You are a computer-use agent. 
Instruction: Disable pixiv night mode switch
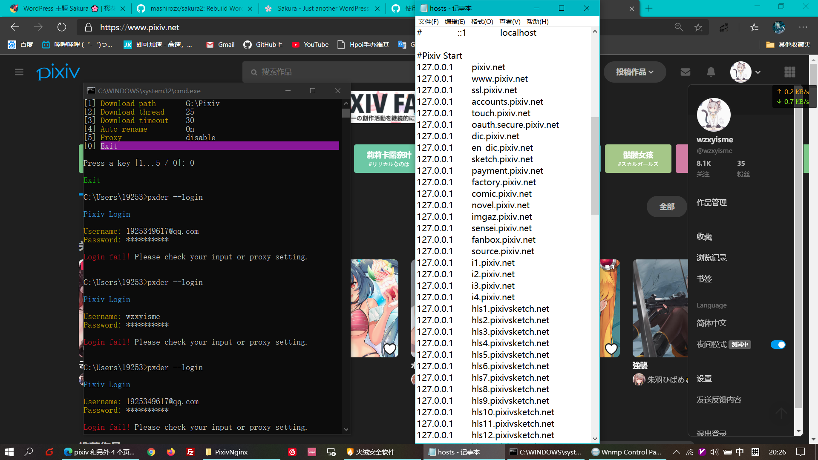click(x=778, y=345)
